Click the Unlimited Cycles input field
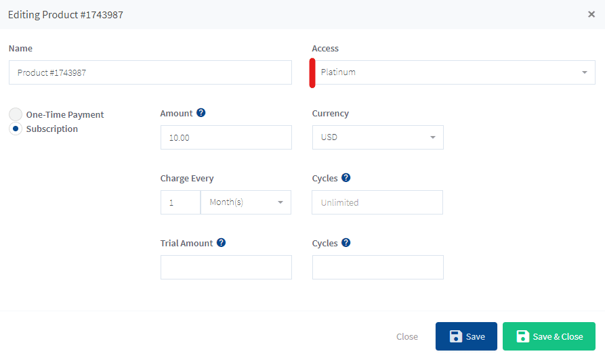Viewport: 605px width, 360px height. click(x=377, y=202)
